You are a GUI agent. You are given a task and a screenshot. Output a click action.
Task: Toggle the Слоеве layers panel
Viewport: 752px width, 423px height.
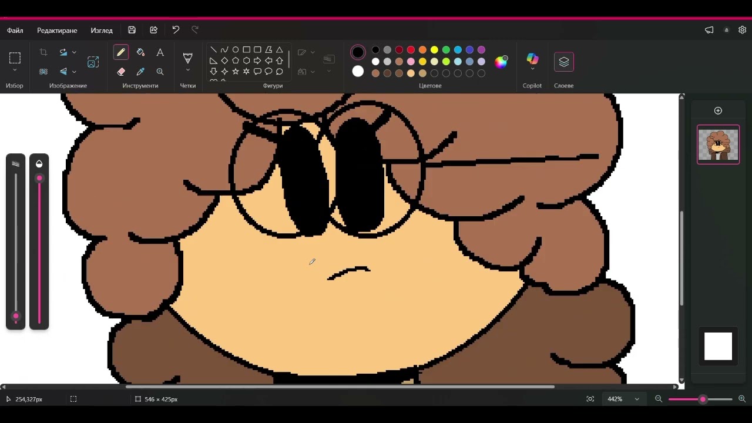coord(564,62)
